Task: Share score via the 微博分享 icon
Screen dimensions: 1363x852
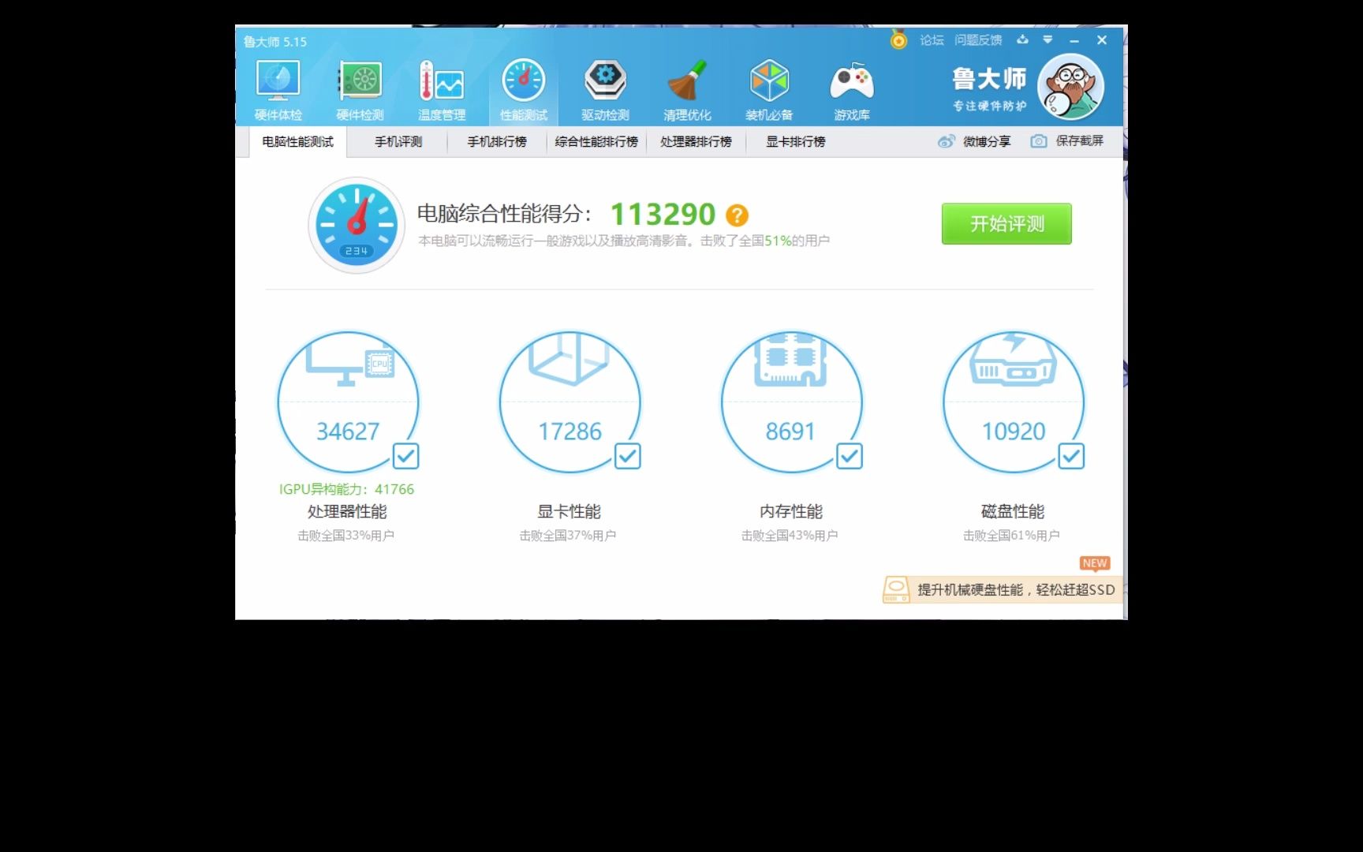Action: tap(946, 141)
